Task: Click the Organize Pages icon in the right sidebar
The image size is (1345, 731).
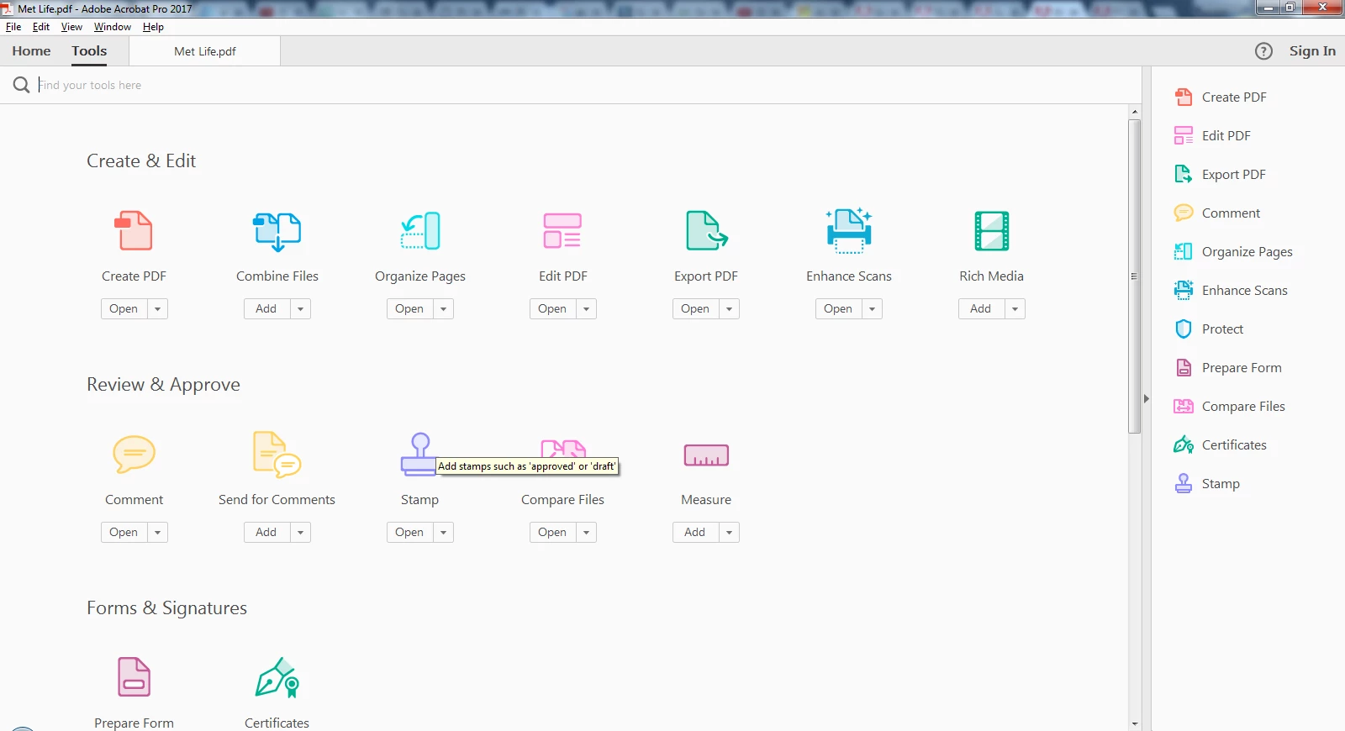Action: point(1184,251)
